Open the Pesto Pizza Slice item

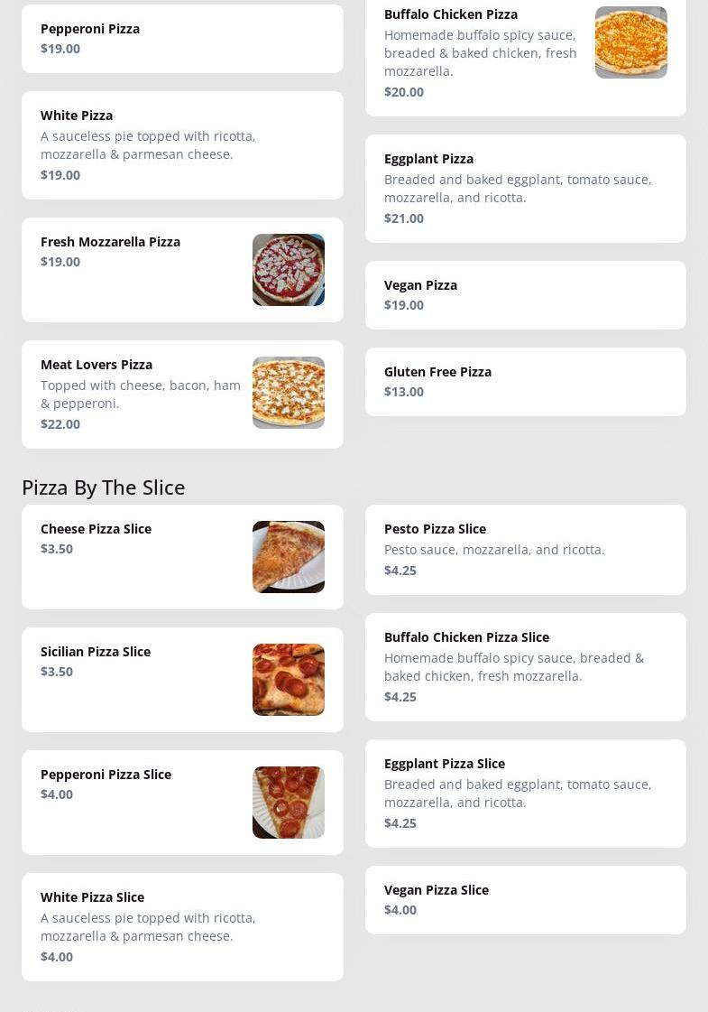pyautogui.click(x=525, y=550)
